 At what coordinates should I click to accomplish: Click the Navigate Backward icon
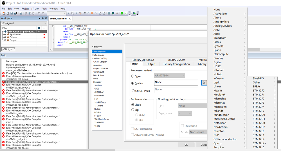tap(100, 13)
